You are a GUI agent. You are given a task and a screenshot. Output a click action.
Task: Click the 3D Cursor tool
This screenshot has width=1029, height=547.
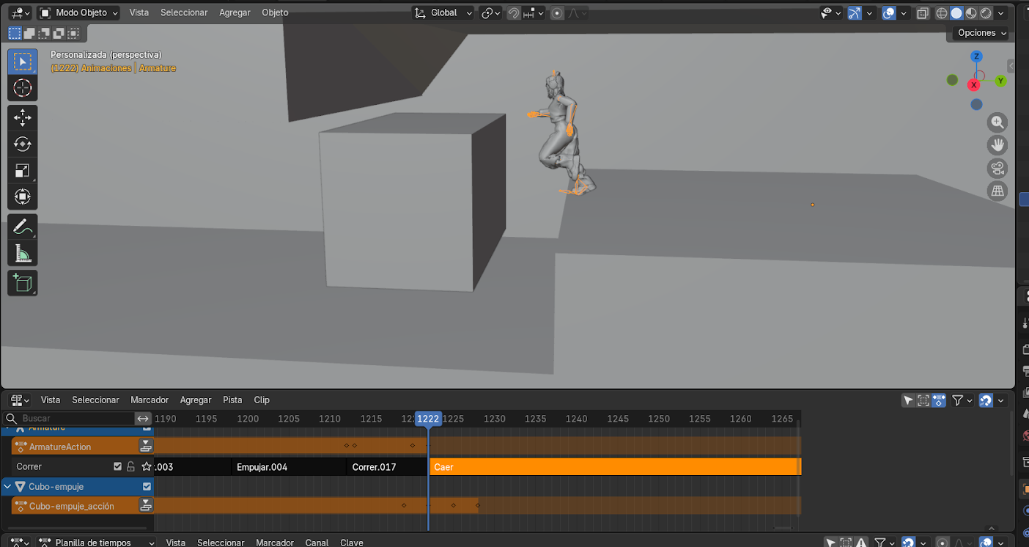coord(22,89)
